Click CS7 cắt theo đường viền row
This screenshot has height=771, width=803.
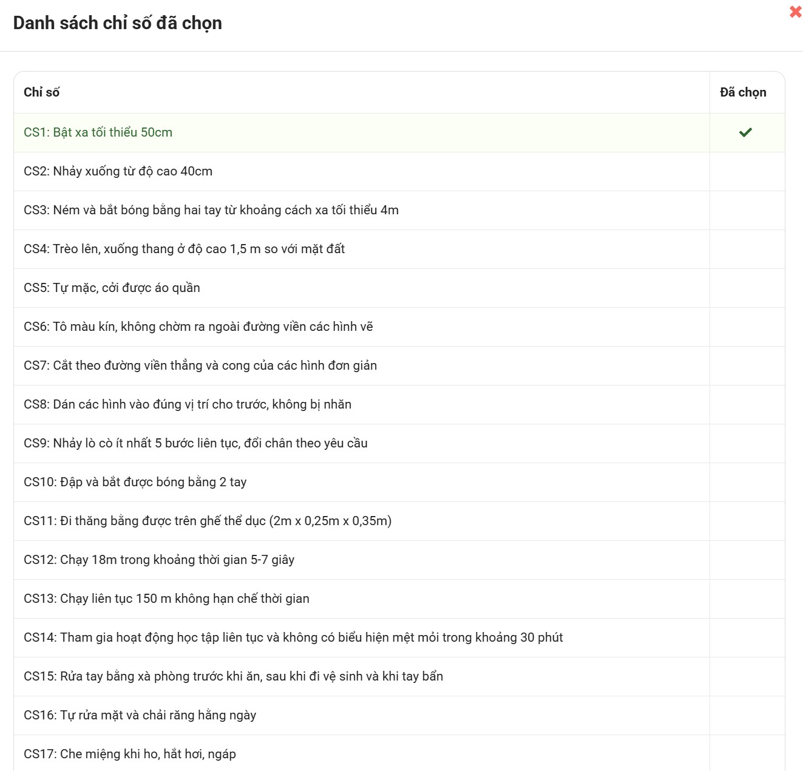200,365
